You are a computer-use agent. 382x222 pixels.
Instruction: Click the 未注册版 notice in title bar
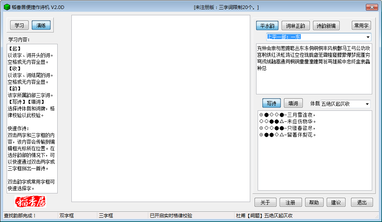(x=226, y=7)
